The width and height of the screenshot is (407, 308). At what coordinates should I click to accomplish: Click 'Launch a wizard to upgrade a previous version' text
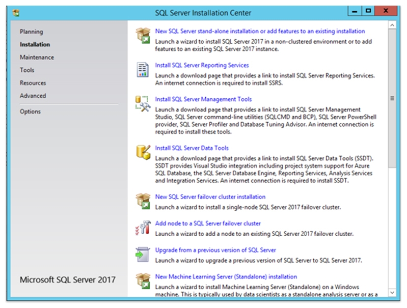point(259,260)
